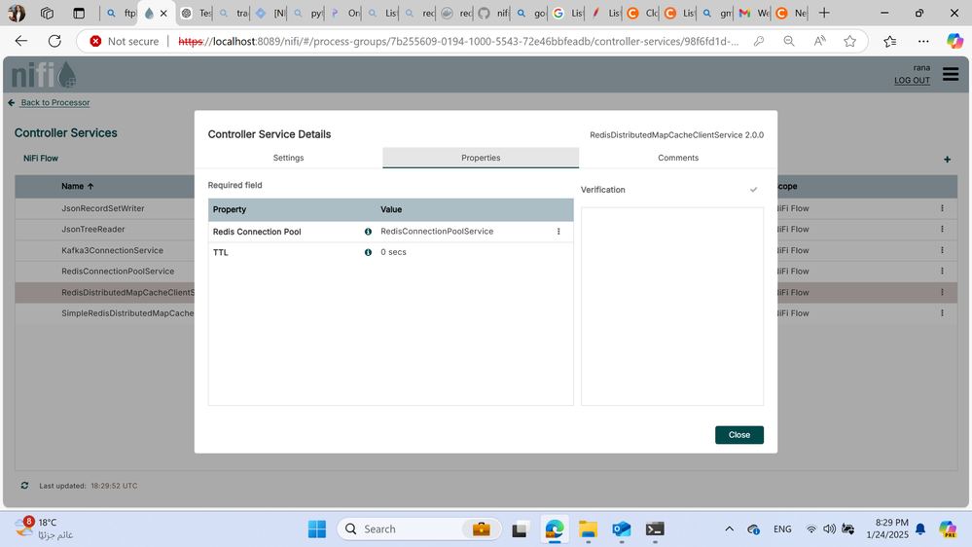Switch to the GitHub nifi tab
The width and height of the screenshot is (972, 547).
[x=493, y=13]
